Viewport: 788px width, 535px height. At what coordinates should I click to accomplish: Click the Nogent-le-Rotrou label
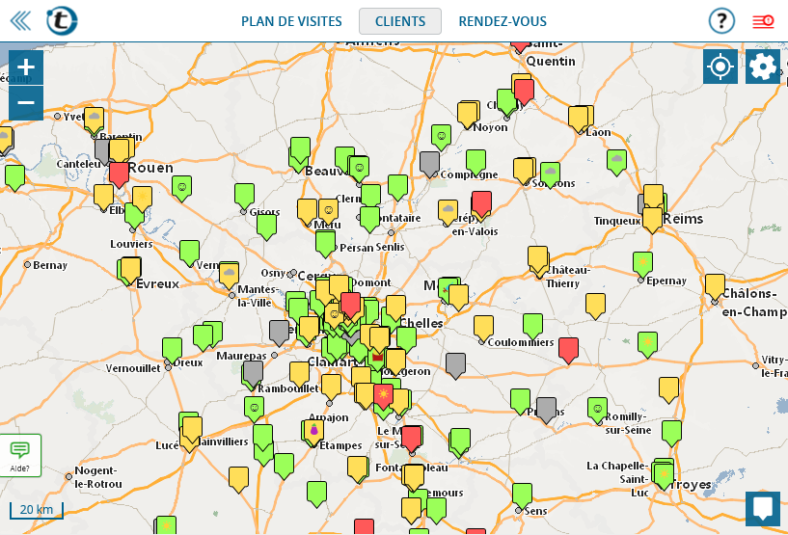(98, 477)
